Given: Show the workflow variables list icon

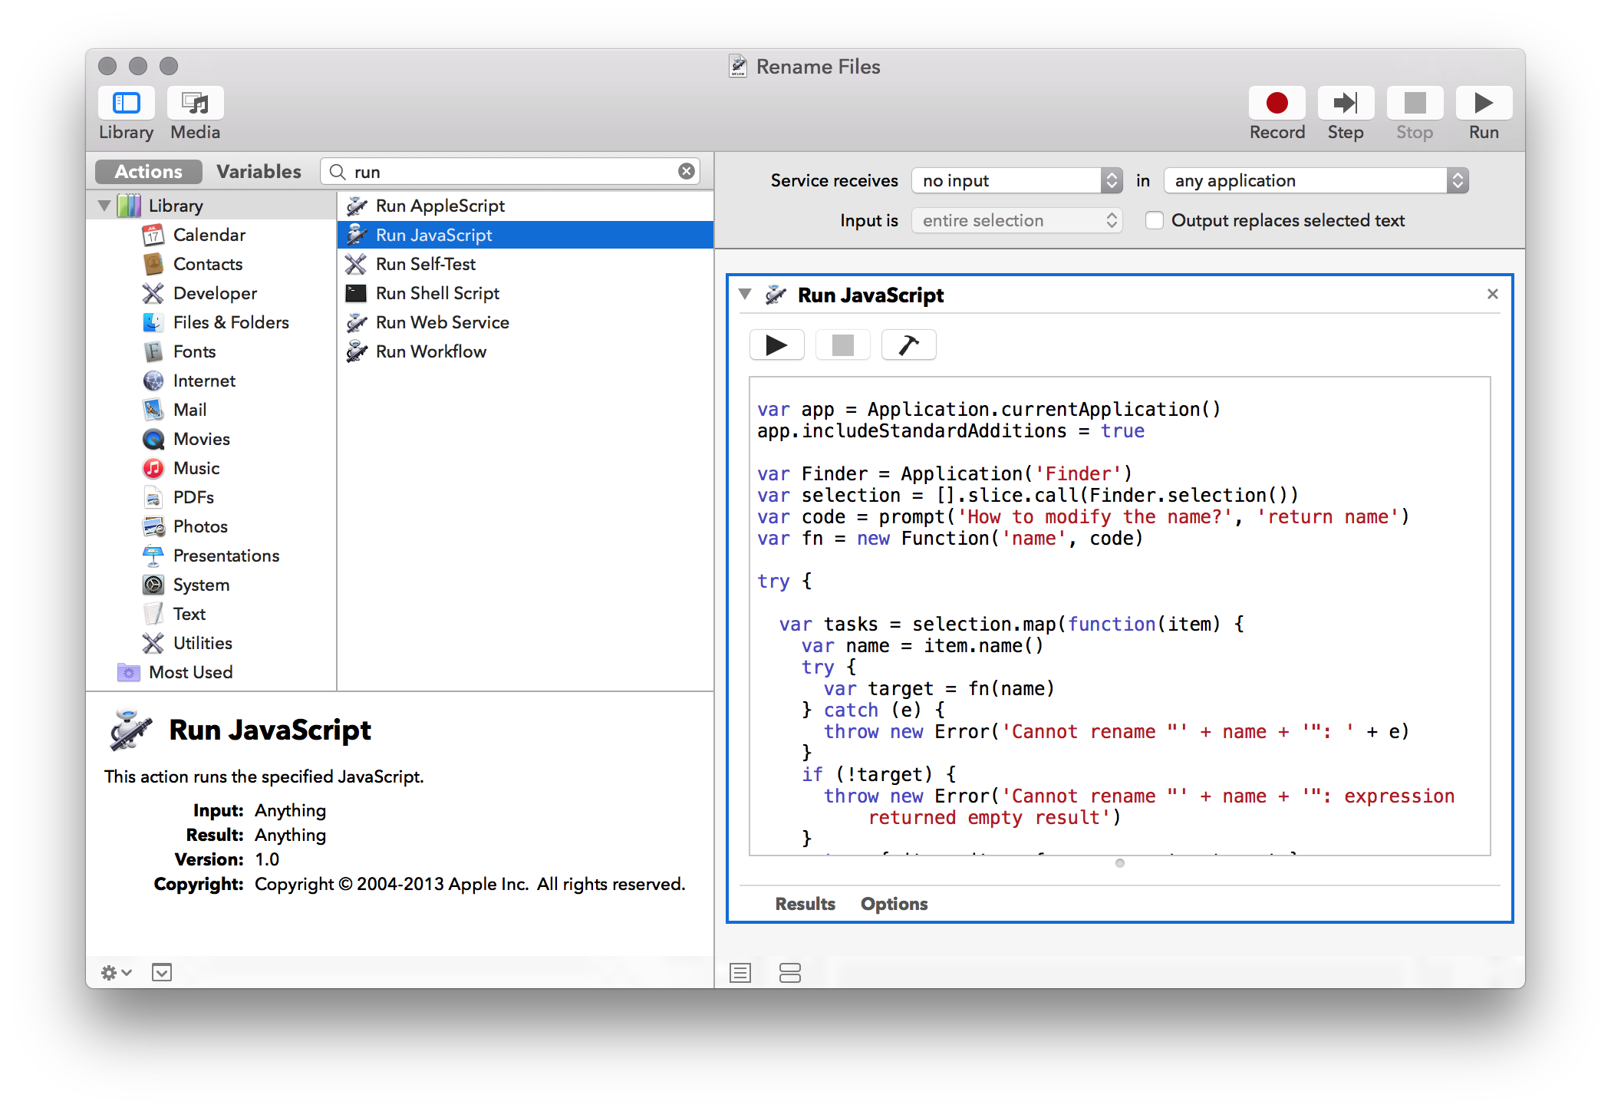Looking at the screenshot, I should click(x=789, y=973).
